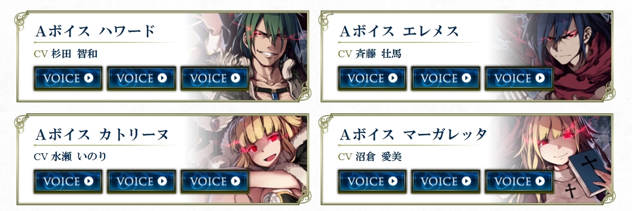This screenshot has width=632, height=211.
Task: Play first VOICE sample for マーガレッタ
Action: pos(372,181)
